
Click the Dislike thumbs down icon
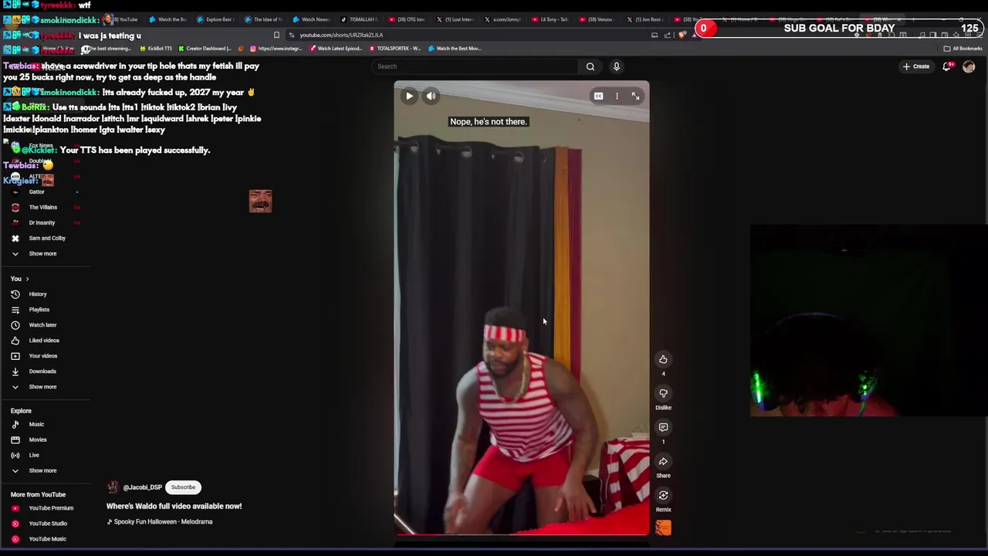pyautogui.click(x=663, y=393)
